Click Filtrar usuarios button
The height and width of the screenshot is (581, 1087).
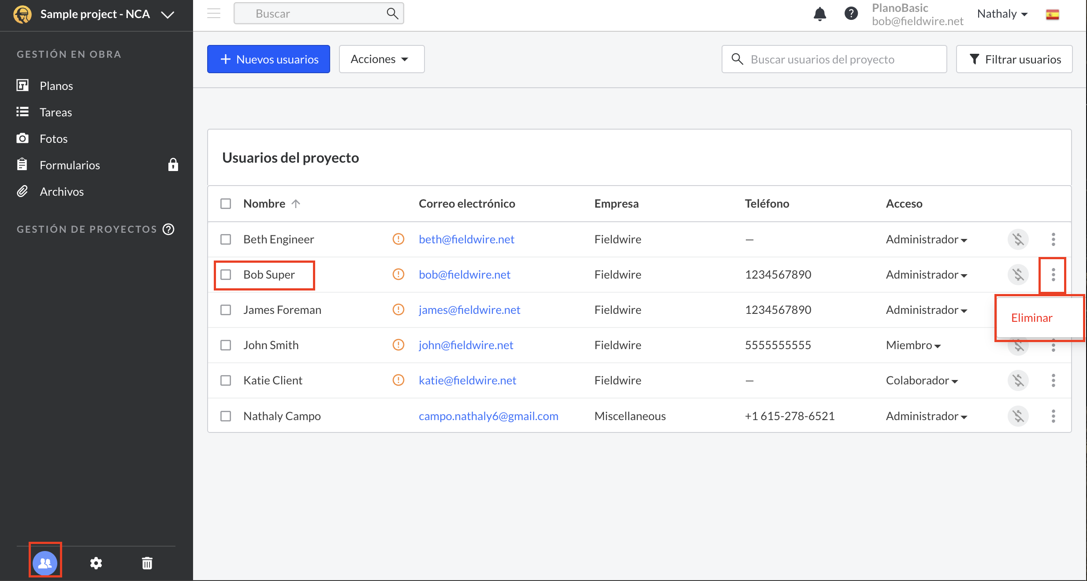(x=1014, y=59)
